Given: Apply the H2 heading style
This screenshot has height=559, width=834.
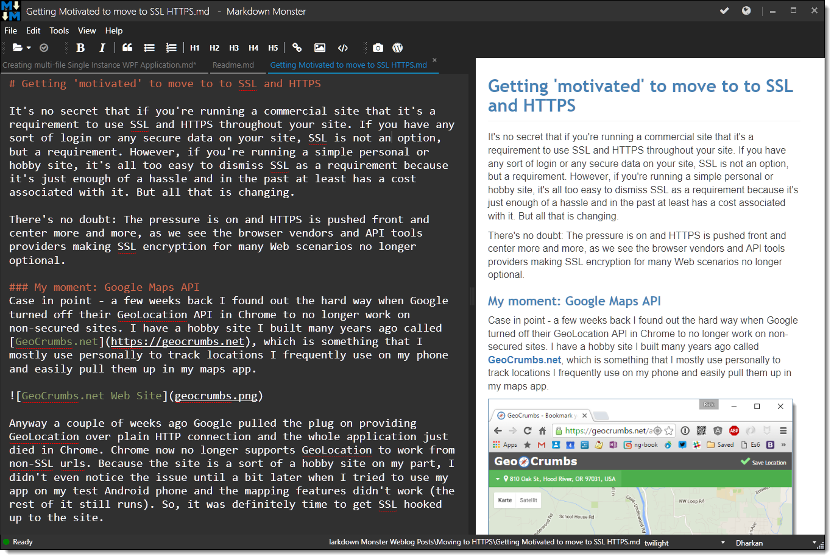Looking at the screenshot, I should tap(214, 48).
